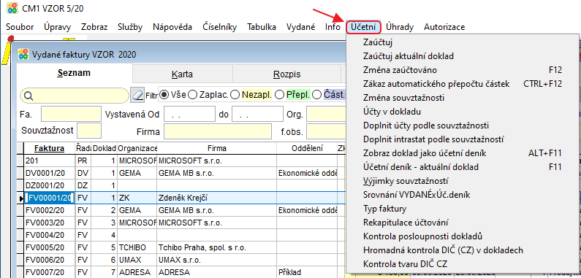Switch to the Seznam tab
The image size is (581, 278).
pos(74,73)
